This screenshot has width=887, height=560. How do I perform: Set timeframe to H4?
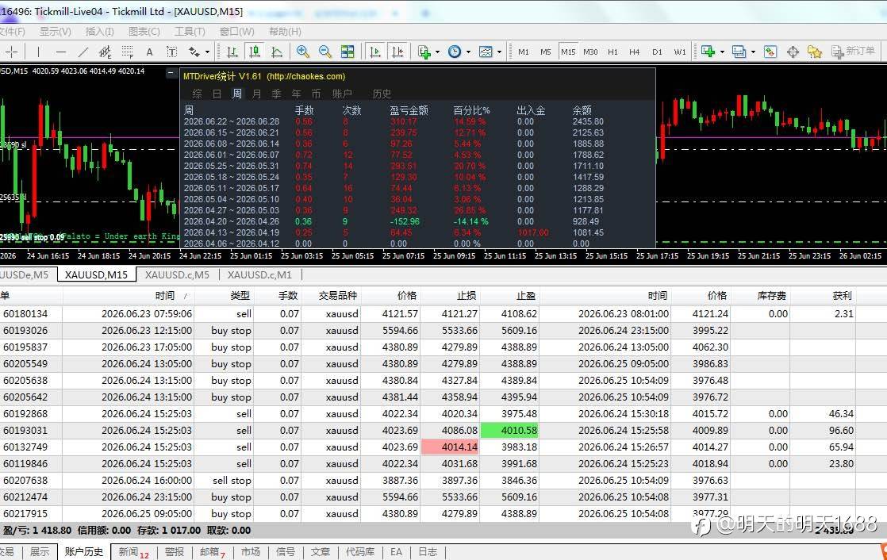pos(634,52)
